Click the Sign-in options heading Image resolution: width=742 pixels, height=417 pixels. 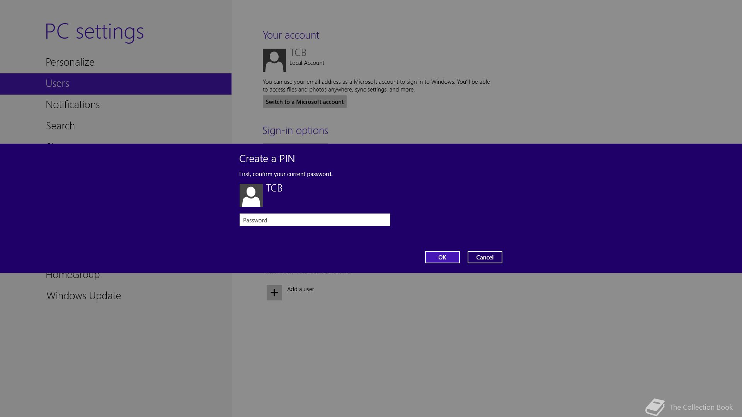(x=295, y=131)
